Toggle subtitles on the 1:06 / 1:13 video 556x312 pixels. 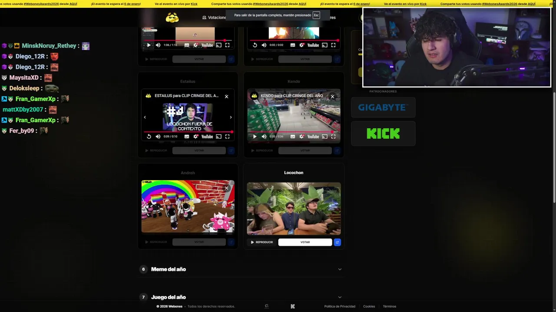(187, 45)
